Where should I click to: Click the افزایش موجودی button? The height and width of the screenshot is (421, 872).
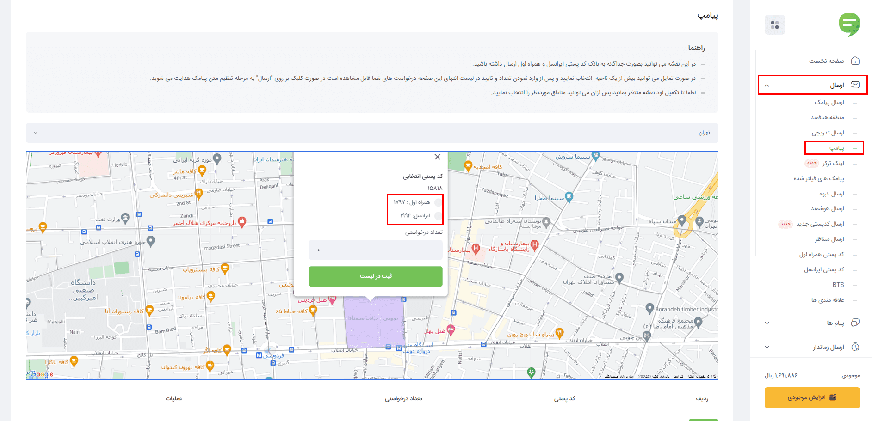812,397
